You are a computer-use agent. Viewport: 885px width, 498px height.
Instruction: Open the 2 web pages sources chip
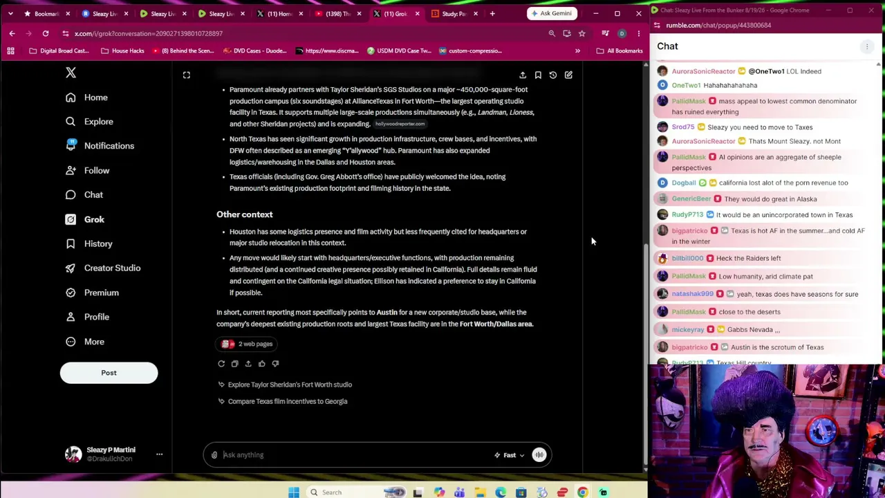pos(247,344)
